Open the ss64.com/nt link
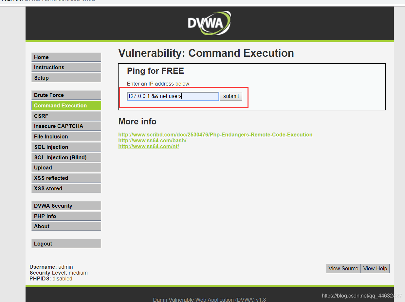 tap(149, 146)
